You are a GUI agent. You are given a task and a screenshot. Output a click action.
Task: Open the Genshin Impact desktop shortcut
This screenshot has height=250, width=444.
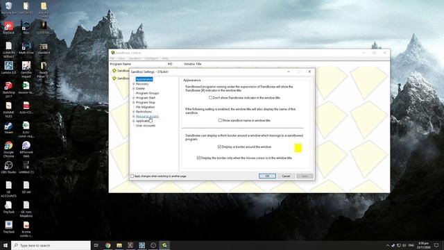(x=26, y=69)
